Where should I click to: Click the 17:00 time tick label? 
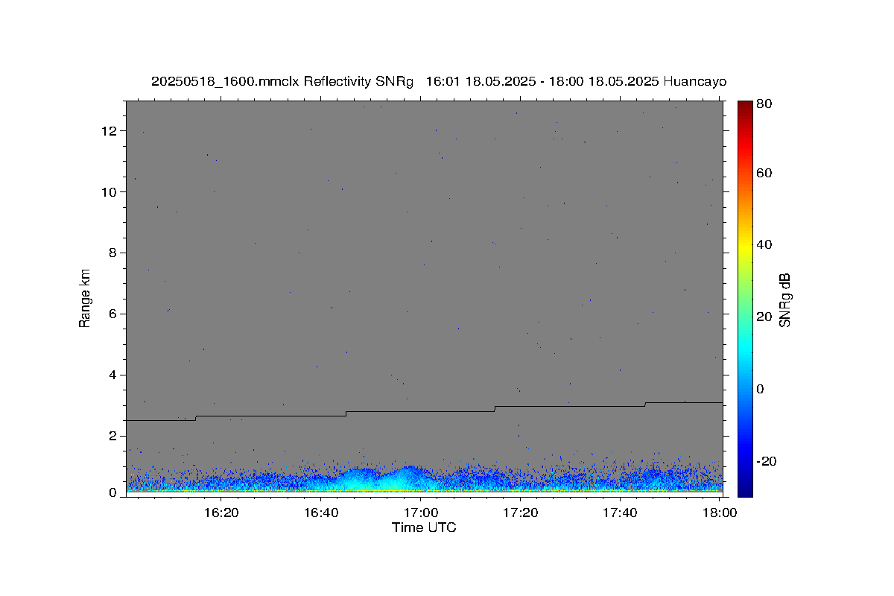tap(421, 513)
